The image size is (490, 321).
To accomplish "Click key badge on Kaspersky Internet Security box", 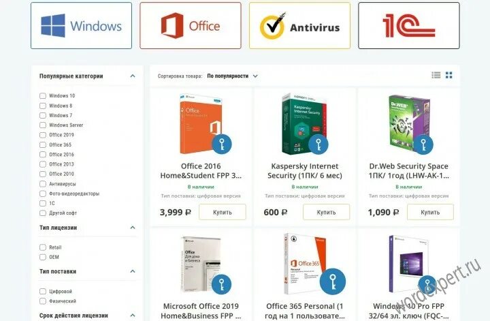I will 318,144.
